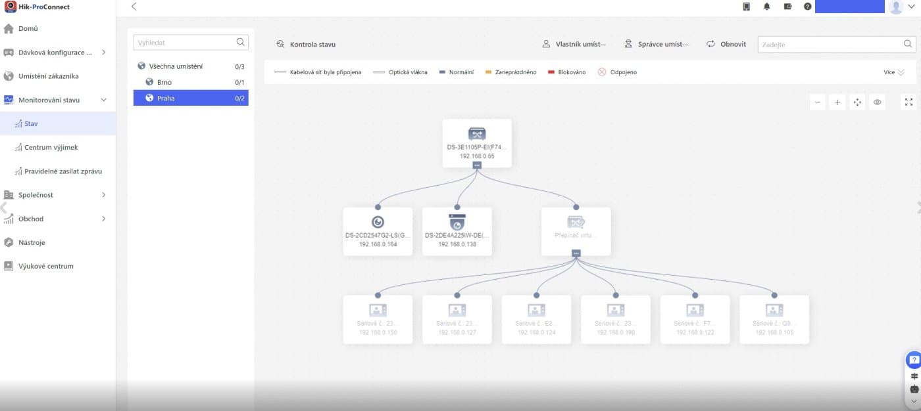This screenshot has width=921, height=411.
Task: Enter fullscreen topology view
Action: tap(909, 102)
